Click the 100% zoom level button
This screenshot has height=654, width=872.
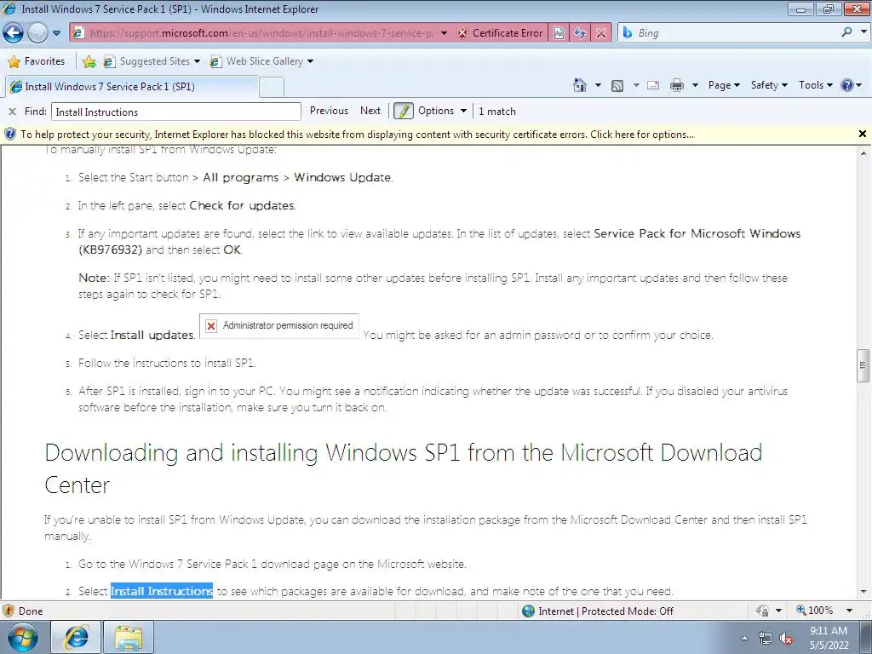815,610
